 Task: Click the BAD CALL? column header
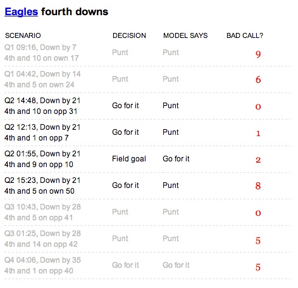tap(245, 35)
